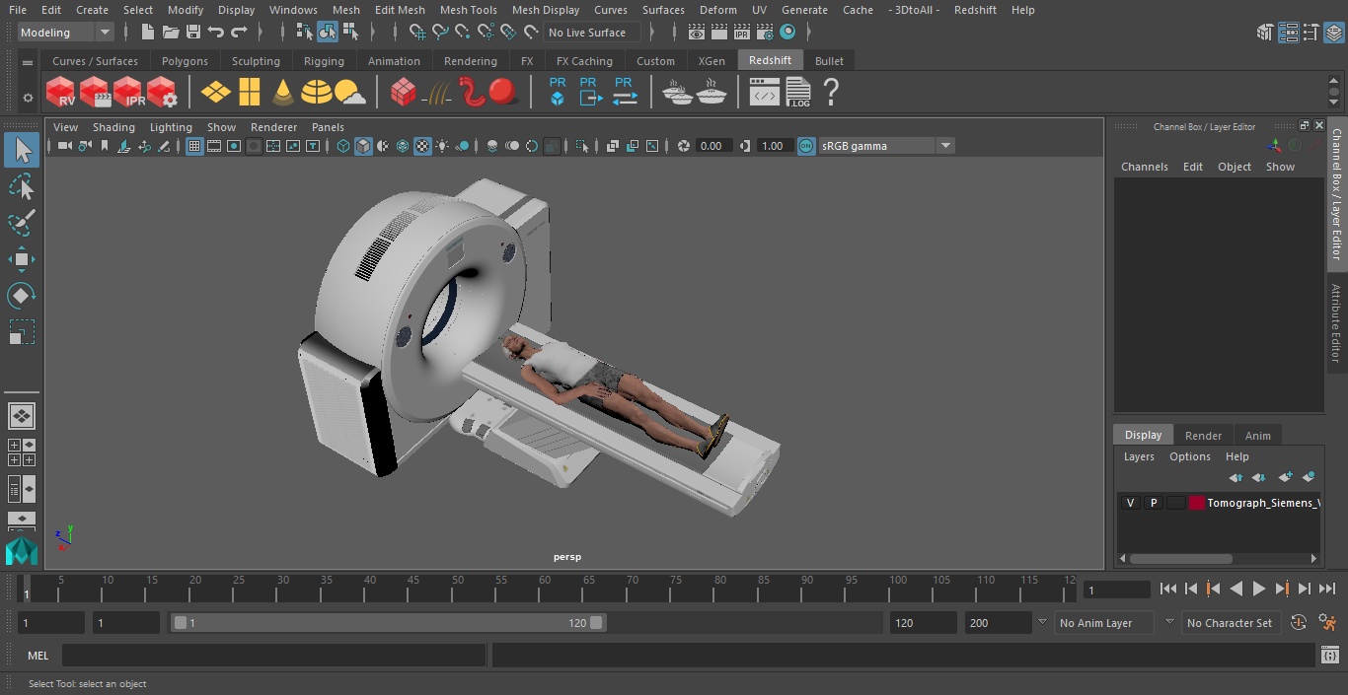Select the Paint Selection tool
The height and width of the screenshot is (695, 1348).
tap(22, 223)
